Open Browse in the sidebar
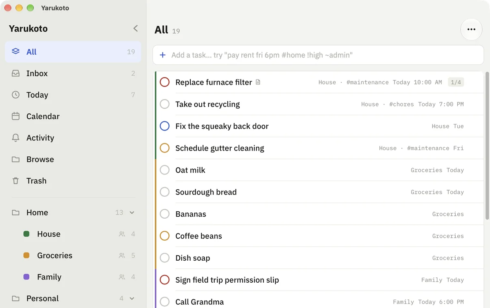 click(x=73, y=159)
